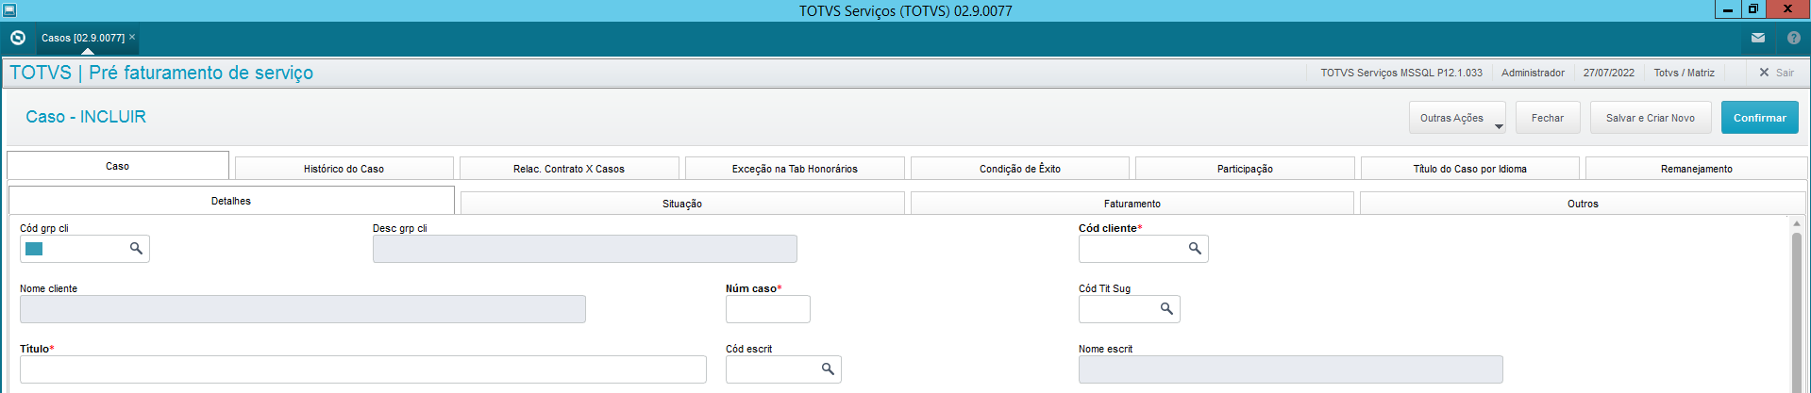
Task: Open Relac. Contrato X Casos tab
Action: [x=569, y=169]
